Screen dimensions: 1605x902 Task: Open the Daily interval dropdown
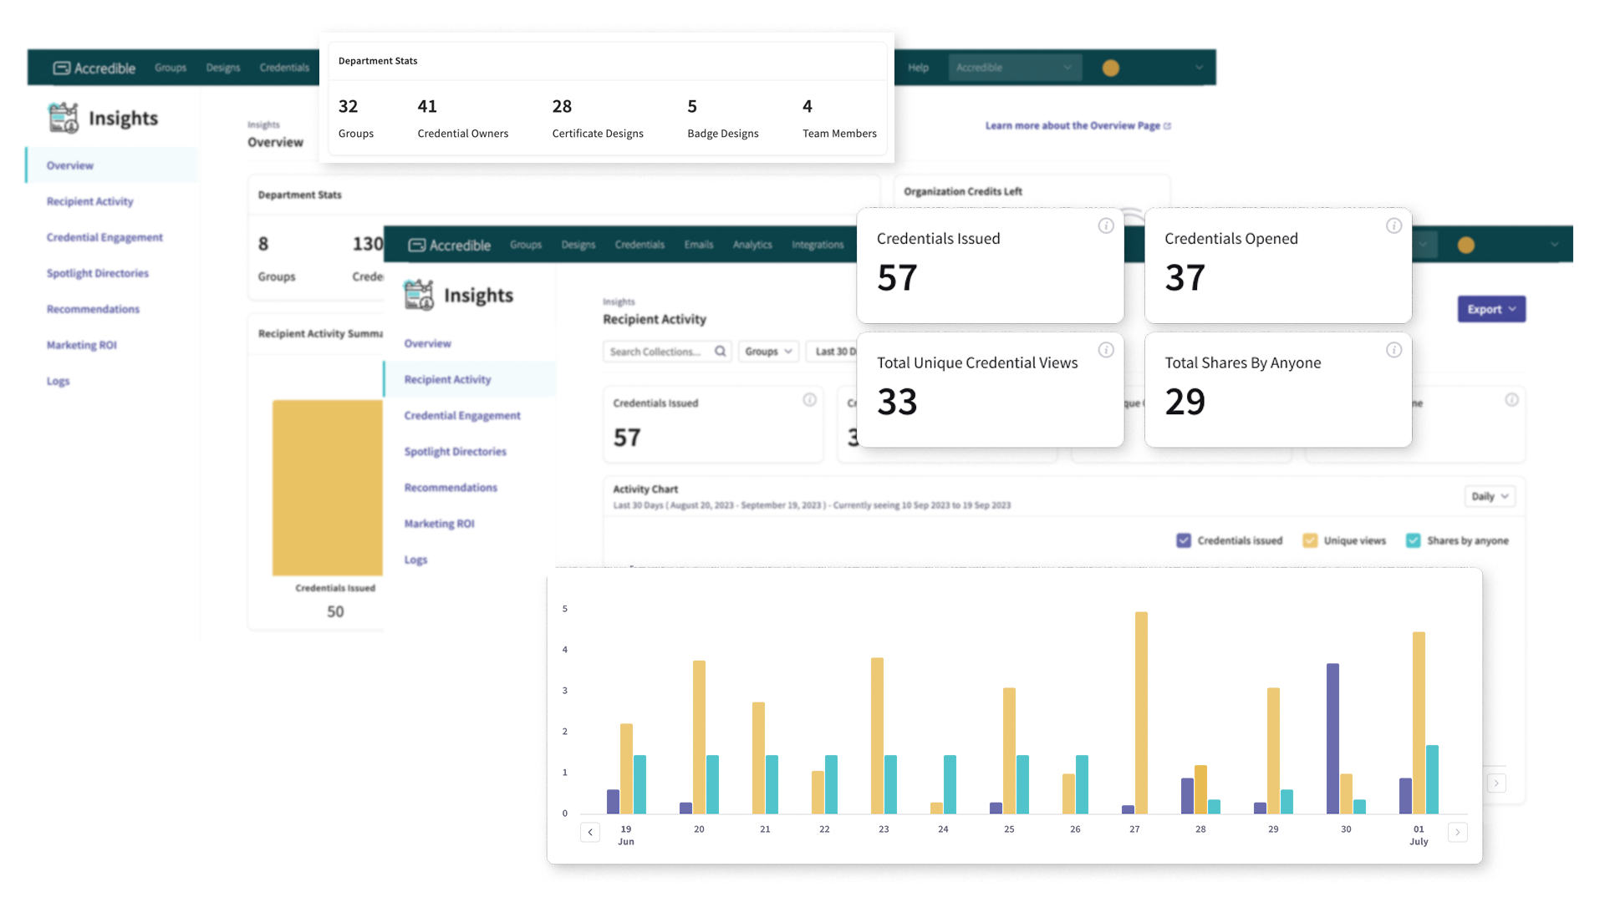coord(1490,496)
